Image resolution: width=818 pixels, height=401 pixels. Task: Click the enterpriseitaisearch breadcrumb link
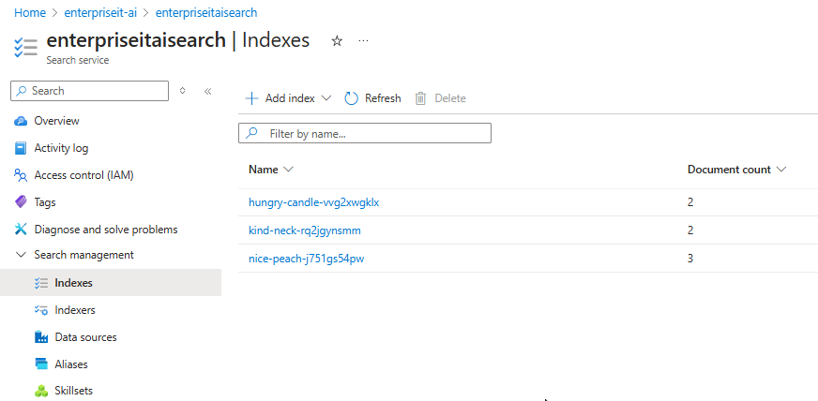tap(206, 12)
